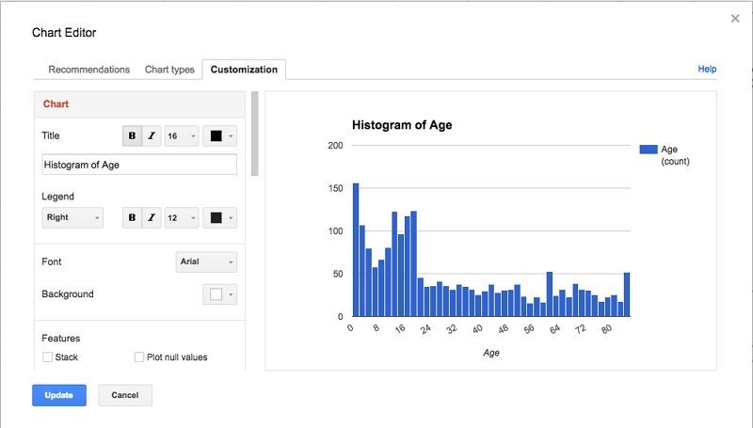Open the Background color picker
Image resolution: width=753 pixels, height=428 pixels.
tap(220, 294)
